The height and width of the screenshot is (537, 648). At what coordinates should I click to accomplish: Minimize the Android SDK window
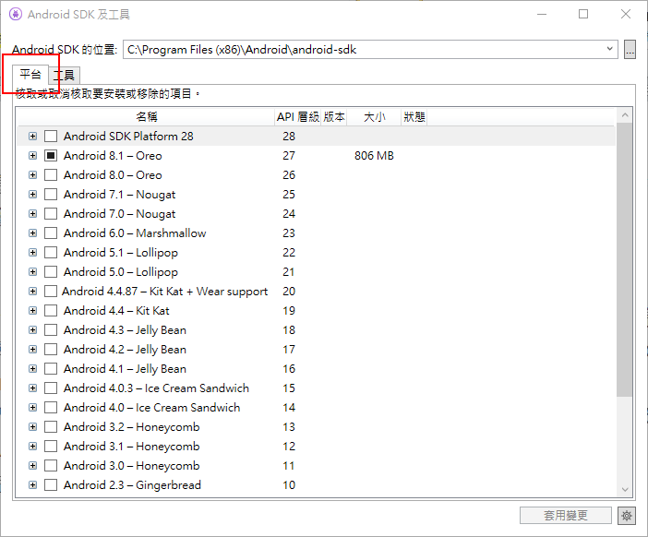click(542, 14)
